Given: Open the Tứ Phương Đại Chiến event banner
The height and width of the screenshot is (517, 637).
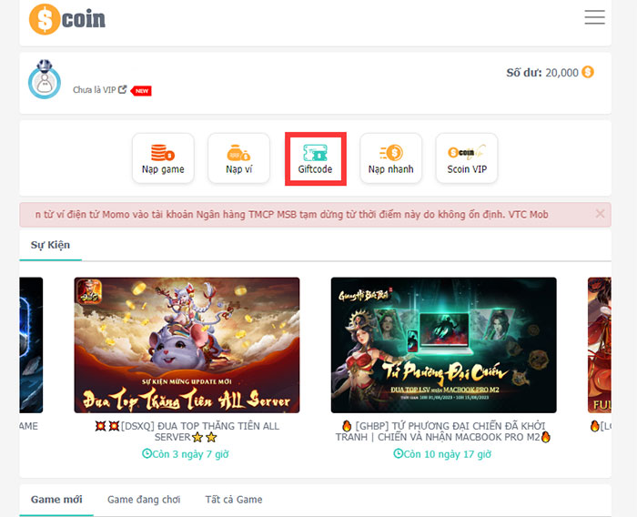Looking at the screenshot, I should tap(444, 345).
